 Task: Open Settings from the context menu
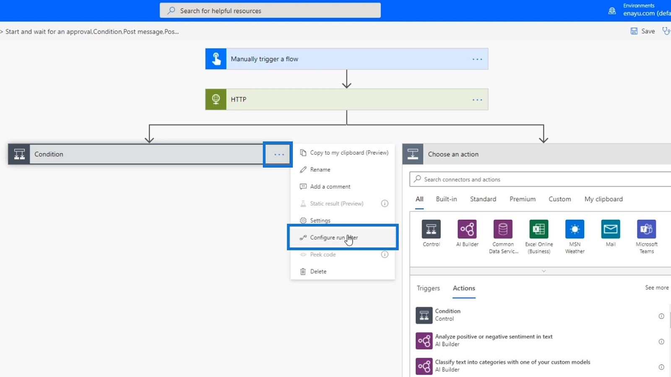343,221
